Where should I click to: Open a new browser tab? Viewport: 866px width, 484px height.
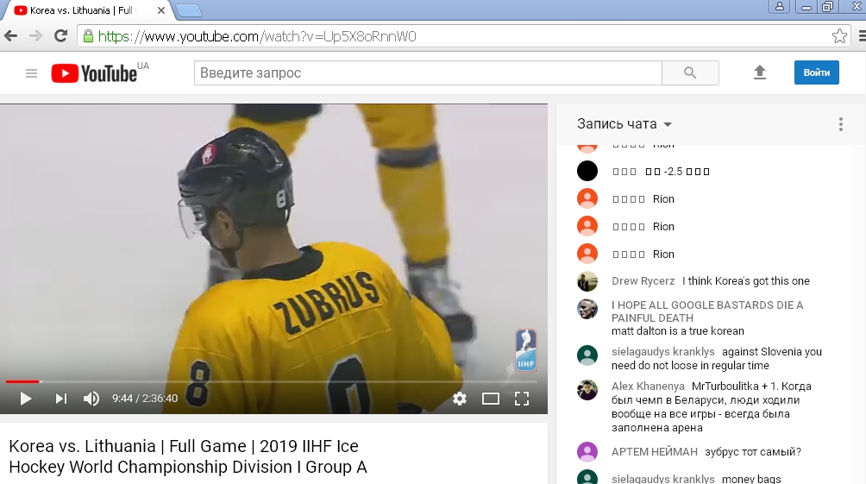[188, 10]
